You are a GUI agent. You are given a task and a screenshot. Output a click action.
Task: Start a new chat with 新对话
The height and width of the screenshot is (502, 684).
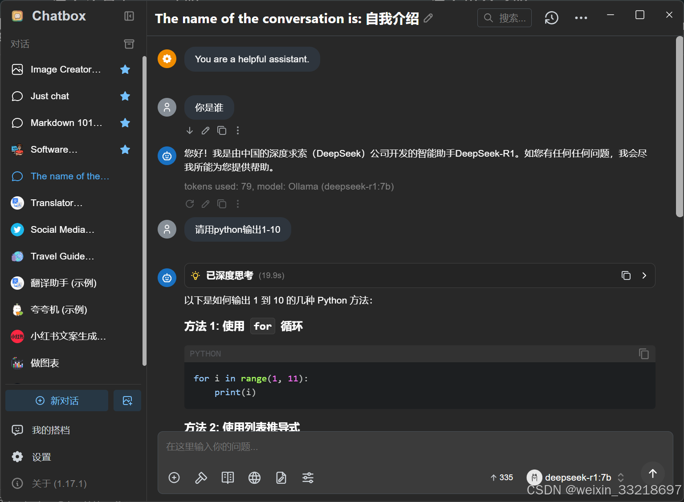(x=57, y=401)
